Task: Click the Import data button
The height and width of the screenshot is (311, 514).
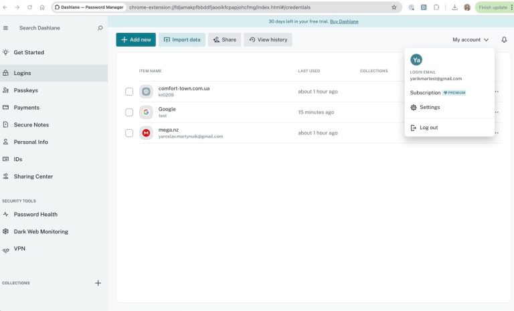Action: [182, 39]
